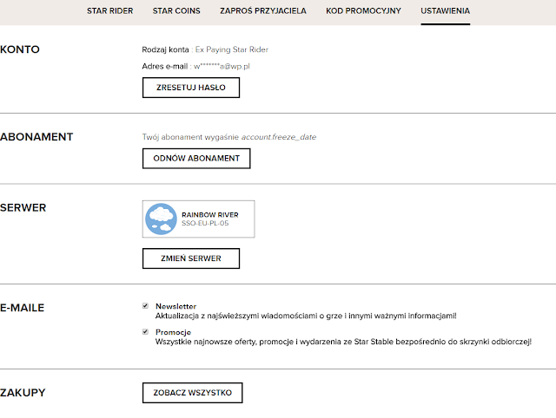The image size is (556, 418).
Task: Click the KONTO section heading
Action: (20, 49)
